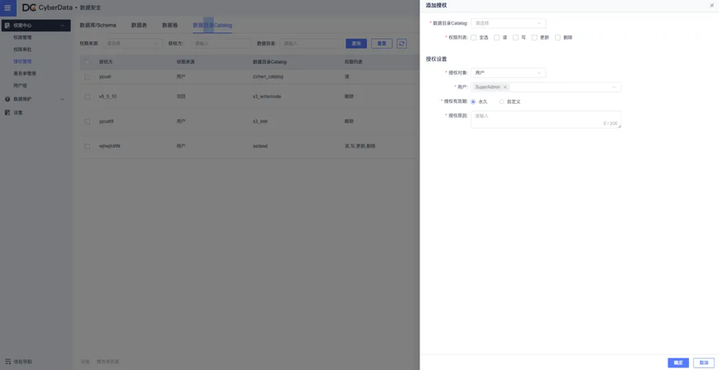Tick the checkbox for row wjhwjh999

[87, 146]
